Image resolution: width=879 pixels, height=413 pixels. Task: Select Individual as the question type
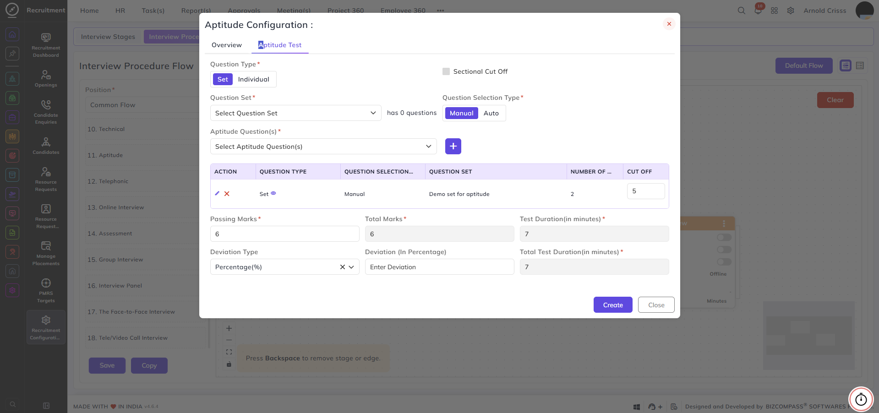[x=254, y=79]
